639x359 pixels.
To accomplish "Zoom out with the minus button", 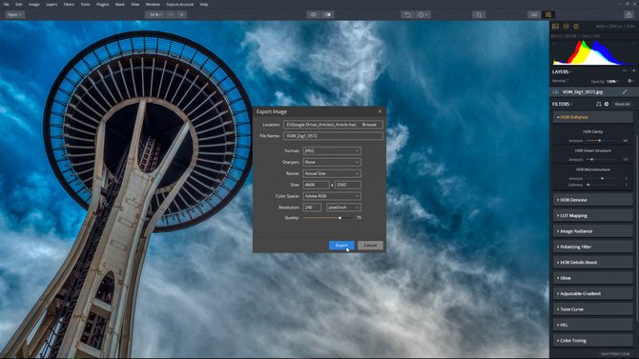I will tap(171, 14).
